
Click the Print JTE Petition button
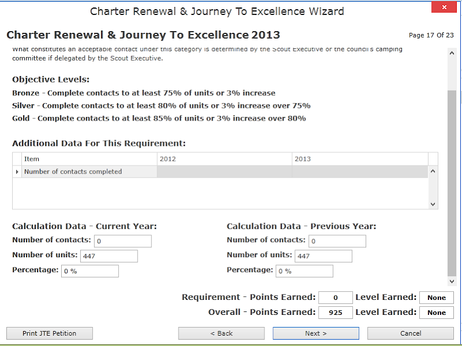click(x=50, y=333)
